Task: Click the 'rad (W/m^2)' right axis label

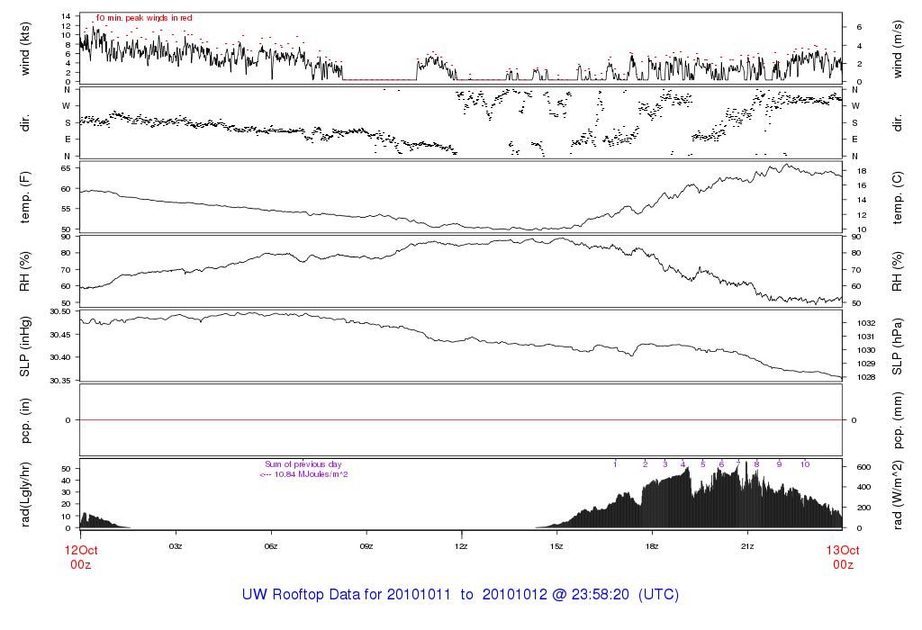Action: tap(897, 493)
